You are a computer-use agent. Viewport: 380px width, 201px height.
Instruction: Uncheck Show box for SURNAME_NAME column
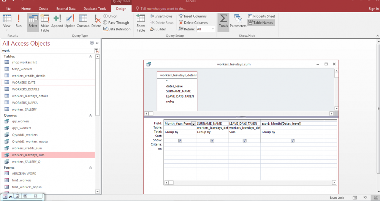(212, 140)
